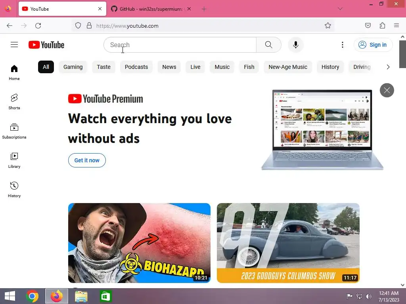Start voice search with microphone icon
406x304 pixels.
[x=295, y=45]
